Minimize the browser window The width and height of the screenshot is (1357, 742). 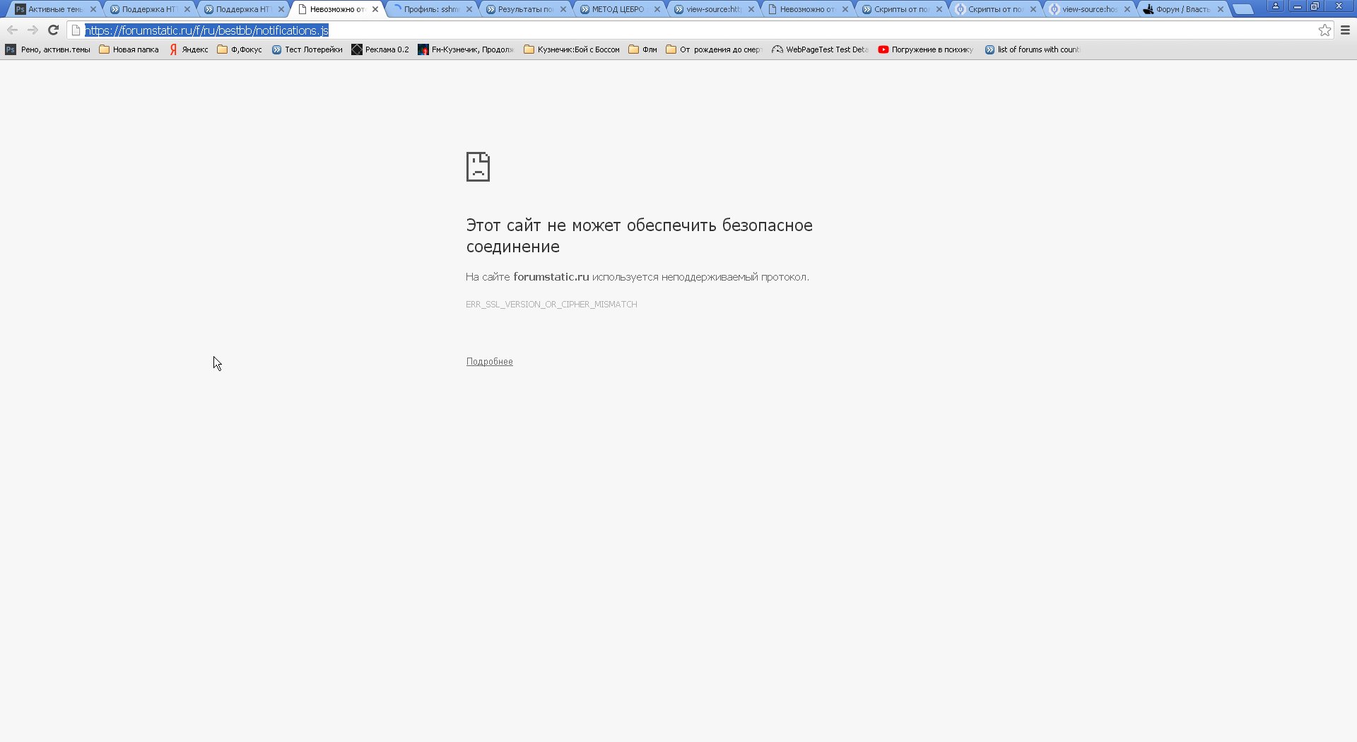point(1298,6)
